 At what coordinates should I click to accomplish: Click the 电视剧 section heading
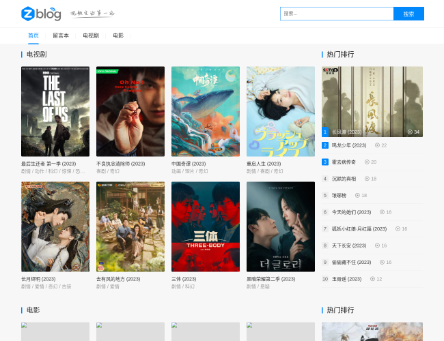(x=36, y=55)
